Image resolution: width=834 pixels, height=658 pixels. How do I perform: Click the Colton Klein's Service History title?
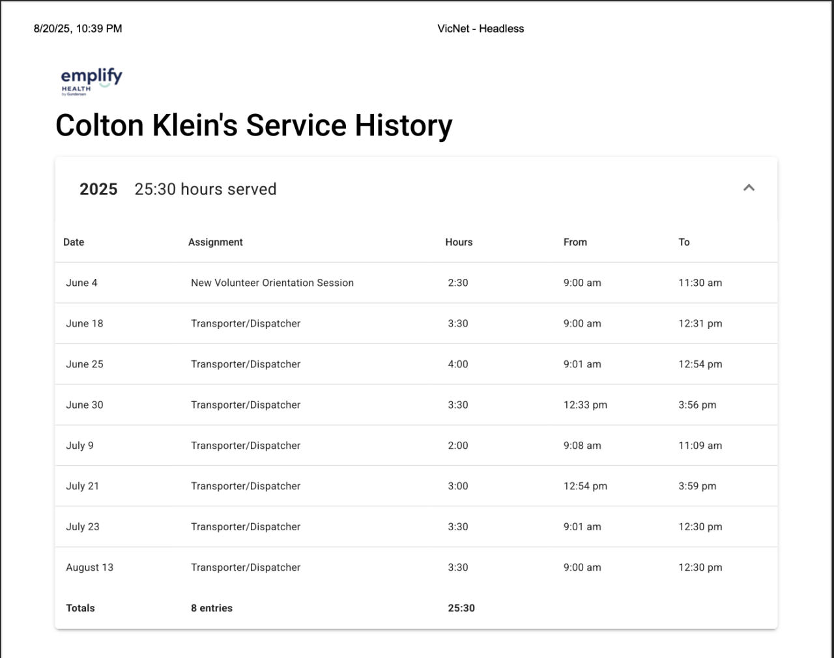pyautogui.click(x=253, y=126)
